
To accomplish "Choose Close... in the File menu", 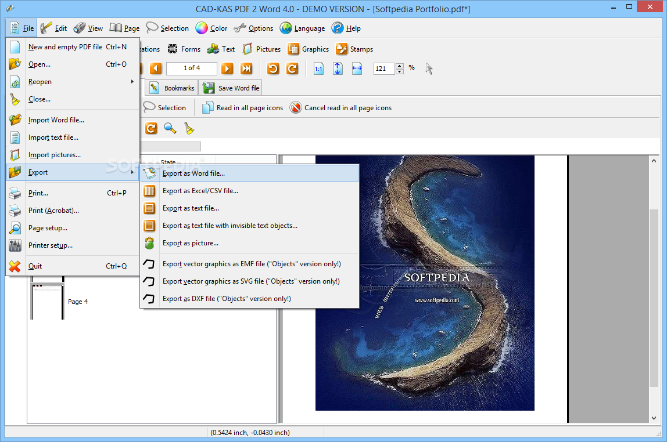I will pyautogui.click(x=73, y=99).
